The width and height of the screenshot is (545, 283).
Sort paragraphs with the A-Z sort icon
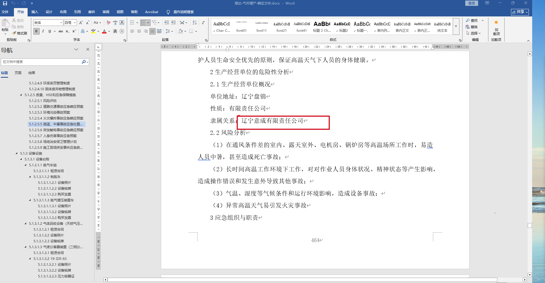[195, 23]
